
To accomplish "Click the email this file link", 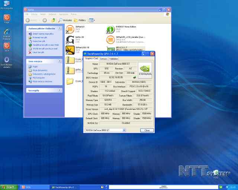I will click(x=45, y=49).
